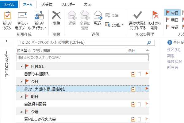This screenshot has width=184, height=123.
Task: Click the flag on 買い出し@花火大会 row
Action: coord(147,119)
